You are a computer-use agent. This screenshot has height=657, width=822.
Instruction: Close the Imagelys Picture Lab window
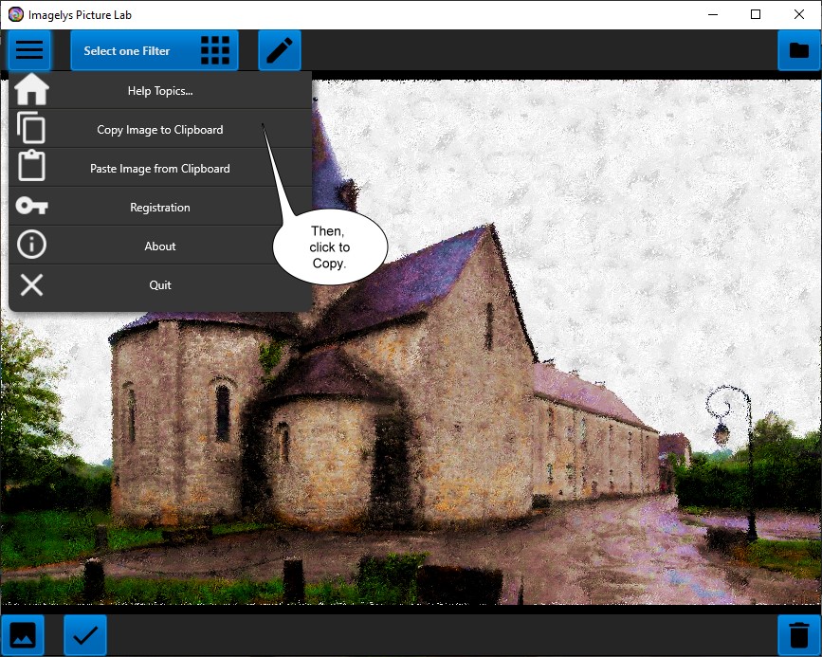(x=799, y=14)
